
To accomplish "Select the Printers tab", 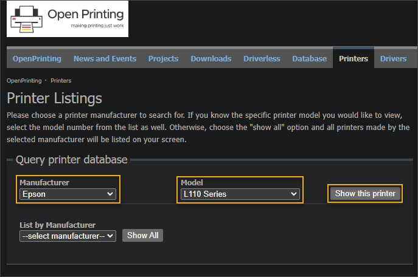I will [x=354, y=58].
